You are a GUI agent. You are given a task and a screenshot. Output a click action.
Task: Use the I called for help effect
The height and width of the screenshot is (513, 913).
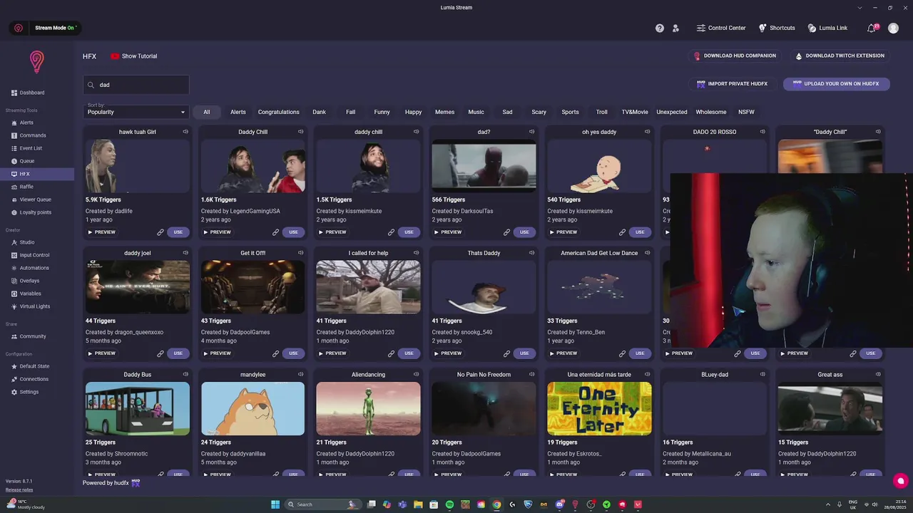coord(409,353)
